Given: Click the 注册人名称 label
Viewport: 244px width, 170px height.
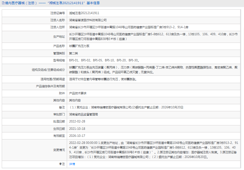Looking at the screenshot, I should [x=57, y=20].
